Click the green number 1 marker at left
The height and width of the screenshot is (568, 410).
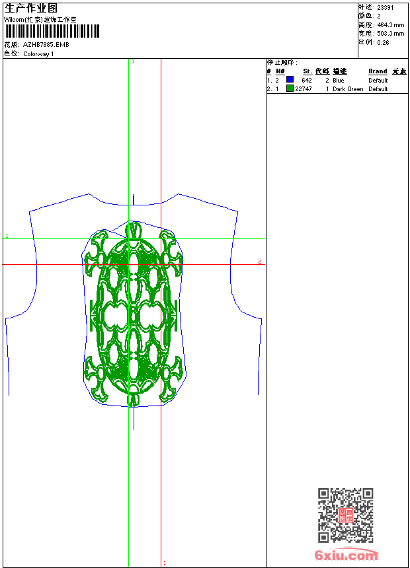click(7, 236)
